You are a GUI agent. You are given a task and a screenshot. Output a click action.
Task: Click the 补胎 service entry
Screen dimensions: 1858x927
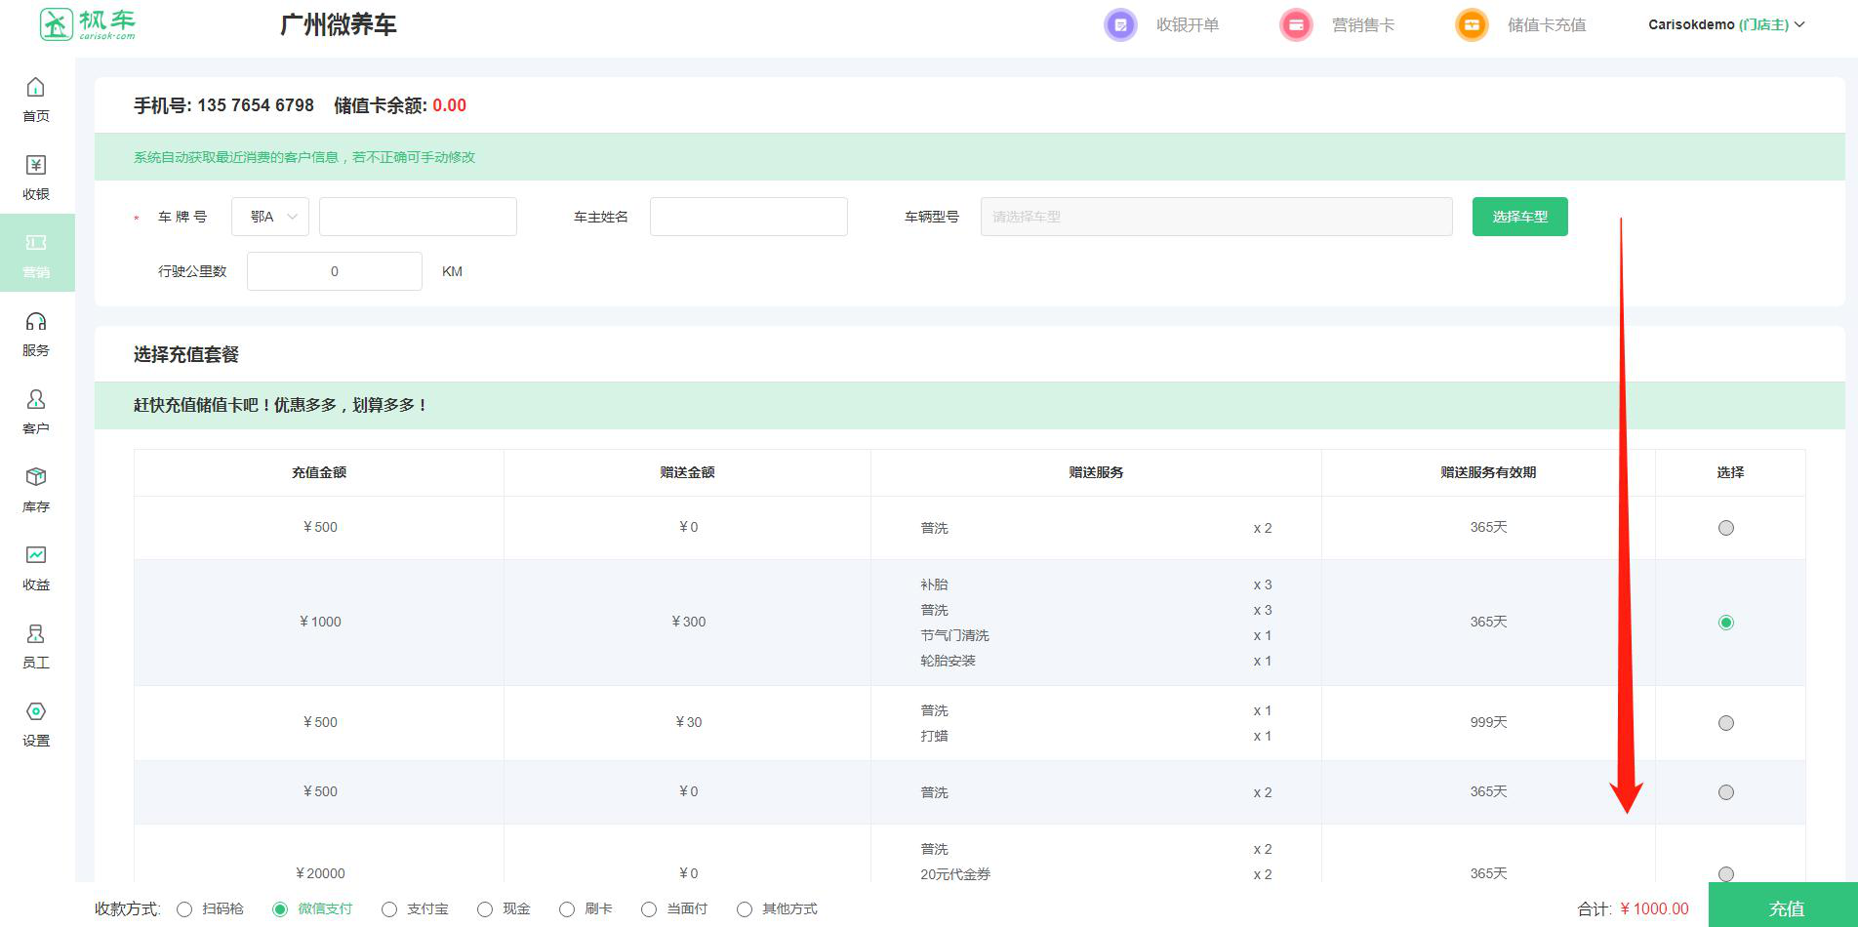934,584
